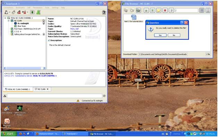This screenshot has width=218, height=137.
Task: Open the Connections menu
Action: point(8,8)
